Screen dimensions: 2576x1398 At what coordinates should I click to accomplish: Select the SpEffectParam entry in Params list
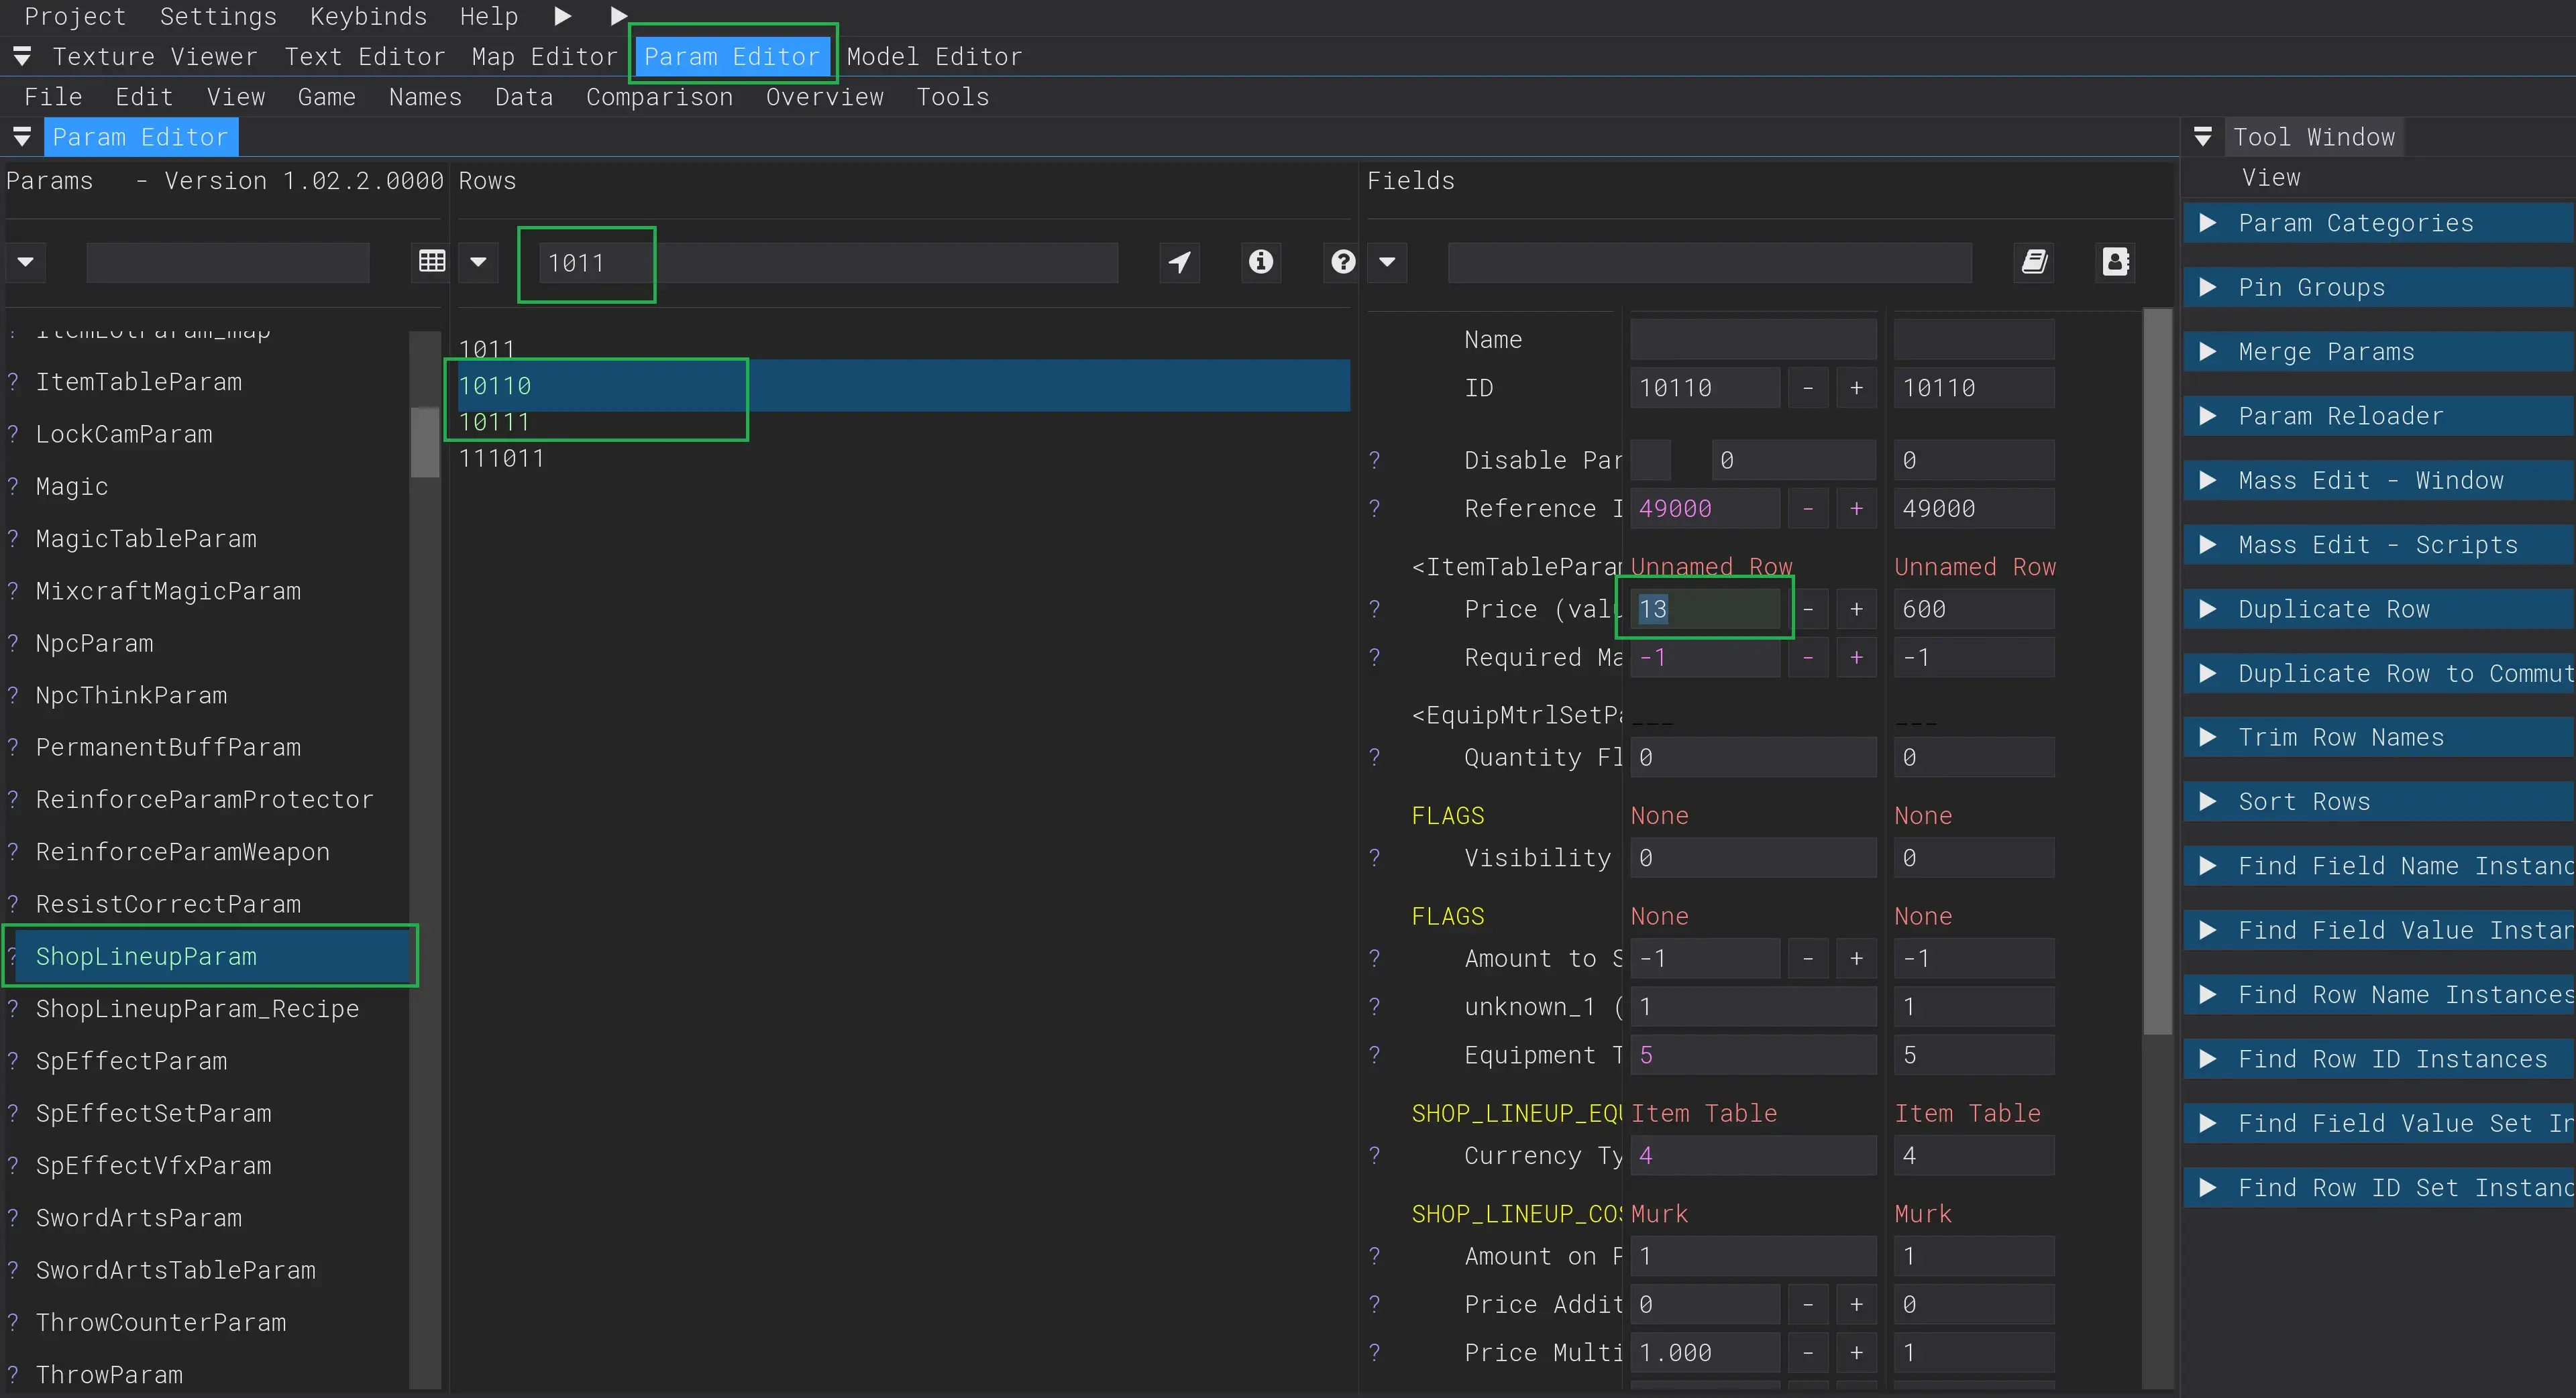[131, 1060]
